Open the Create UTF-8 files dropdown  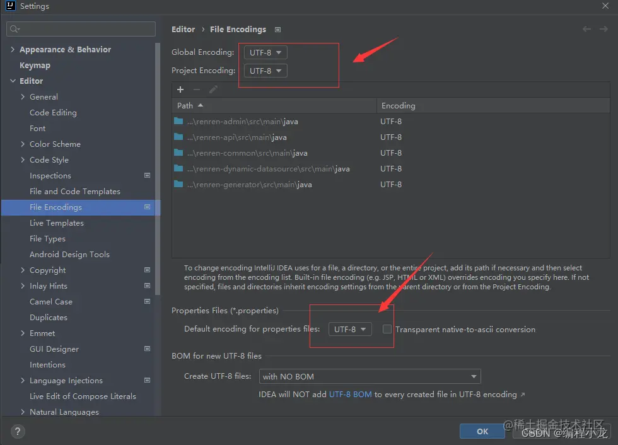[370, 376]
